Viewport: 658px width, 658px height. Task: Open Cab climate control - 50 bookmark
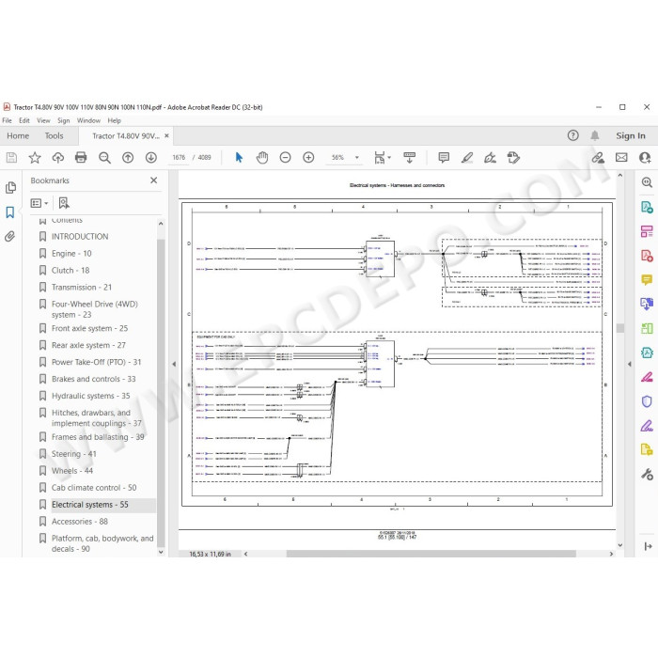click(x=94, y=488)
